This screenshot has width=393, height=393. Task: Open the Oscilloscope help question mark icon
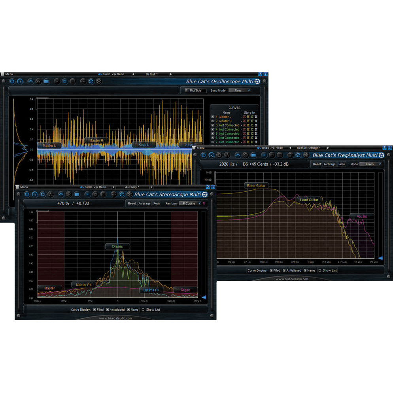(260, 74)
